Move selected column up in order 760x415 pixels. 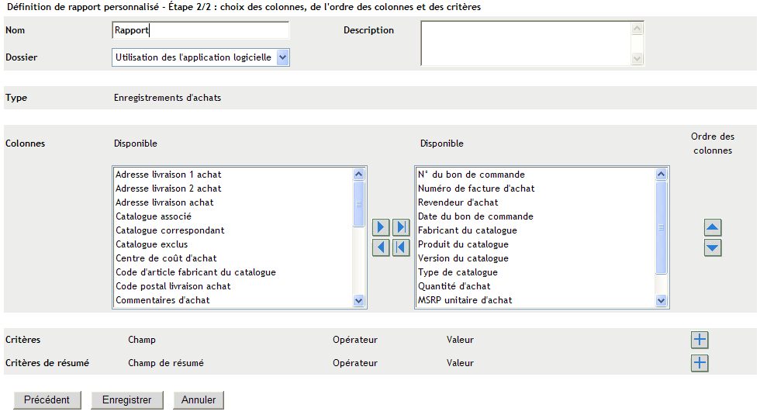point(713,227)
